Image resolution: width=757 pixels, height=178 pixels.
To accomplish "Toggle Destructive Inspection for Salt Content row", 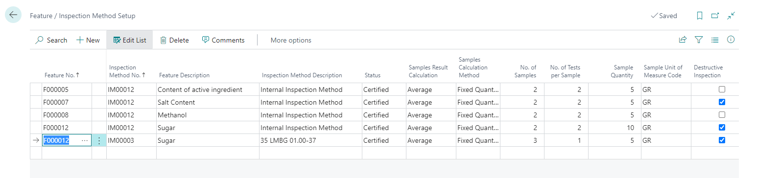I will click(722, 102).
